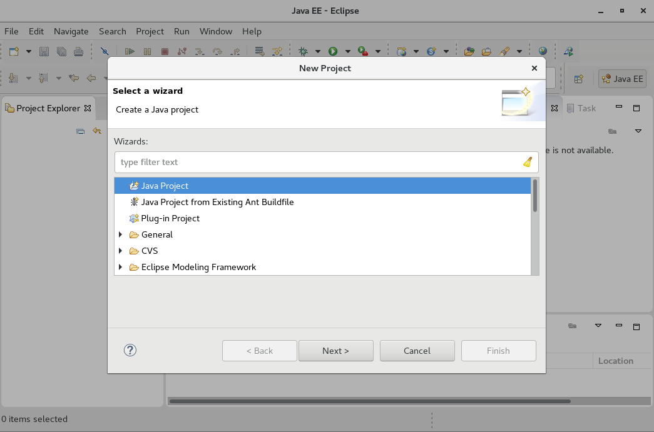654x432 pixels.
Task: Click the Open Web Browser globe icon
Action: pyautogui.click(x=543, y=51)
